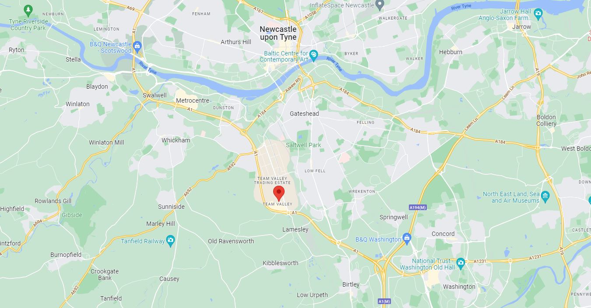Open the B&Q Newcastle Scotswood shopping marker

[137, 45]
